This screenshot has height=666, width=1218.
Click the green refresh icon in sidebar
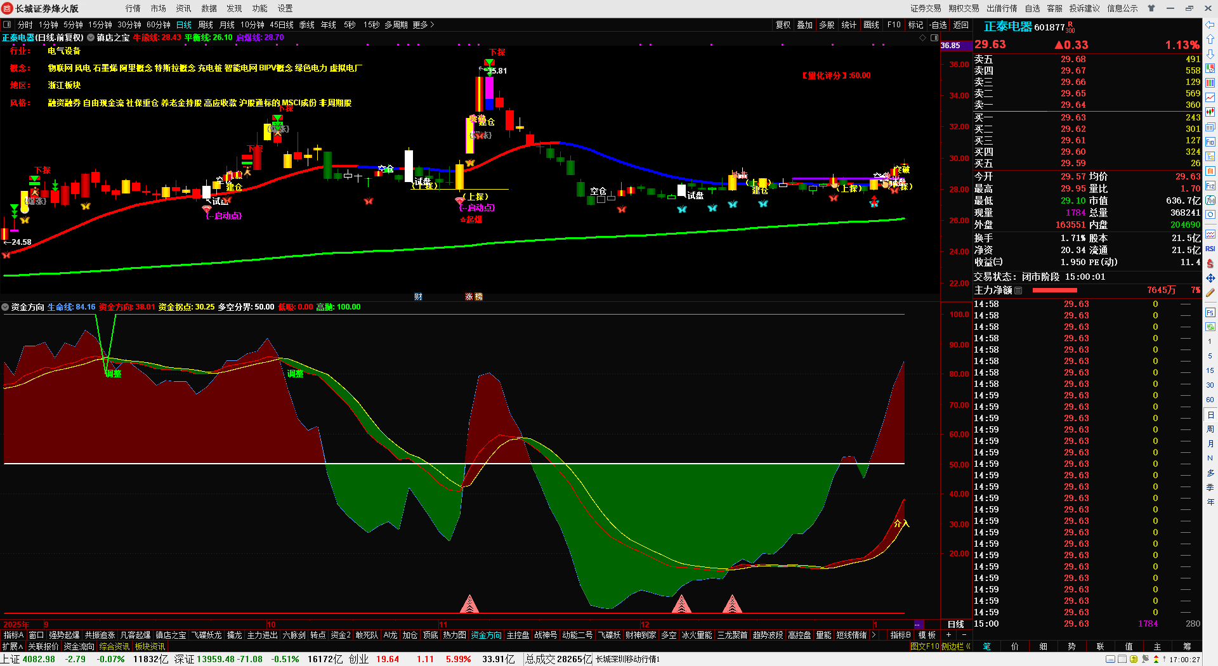(x=1210, y=327)
